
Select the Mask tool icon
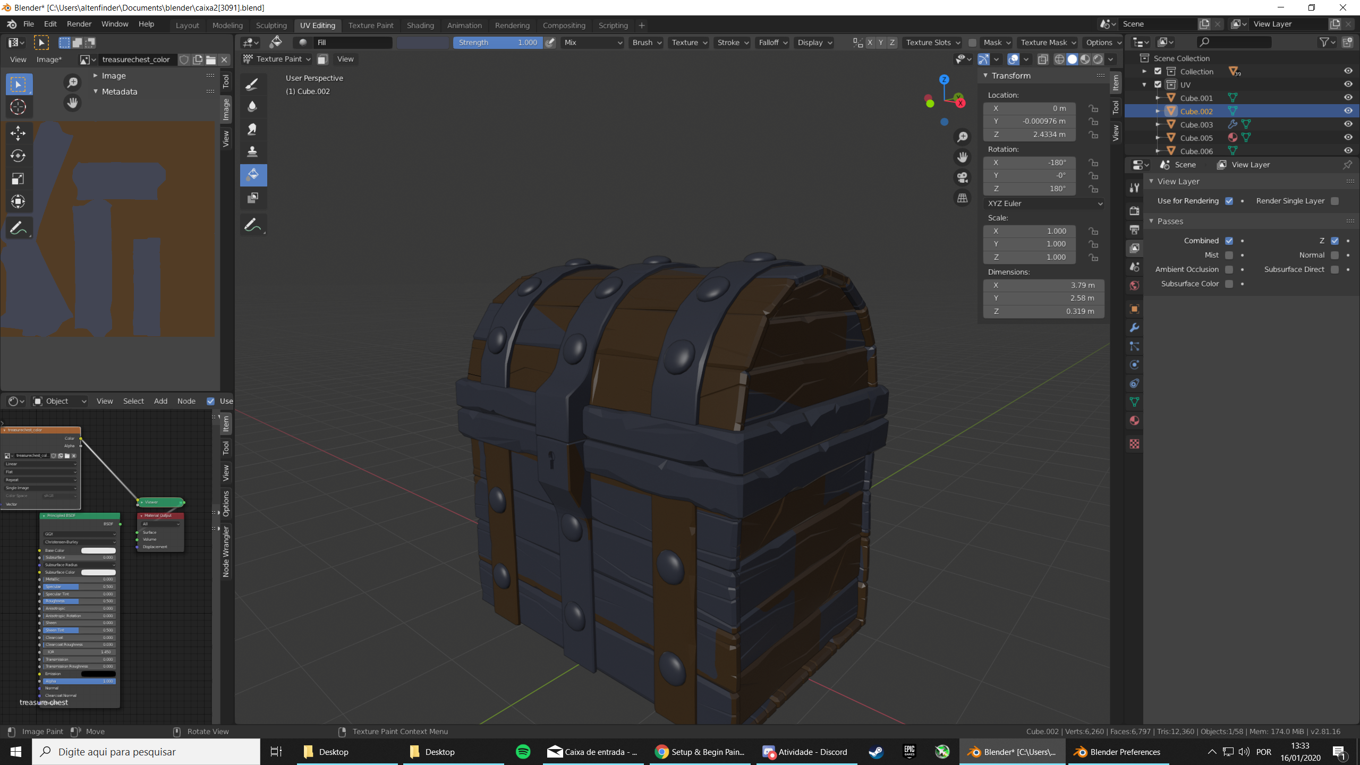point(252,198)
